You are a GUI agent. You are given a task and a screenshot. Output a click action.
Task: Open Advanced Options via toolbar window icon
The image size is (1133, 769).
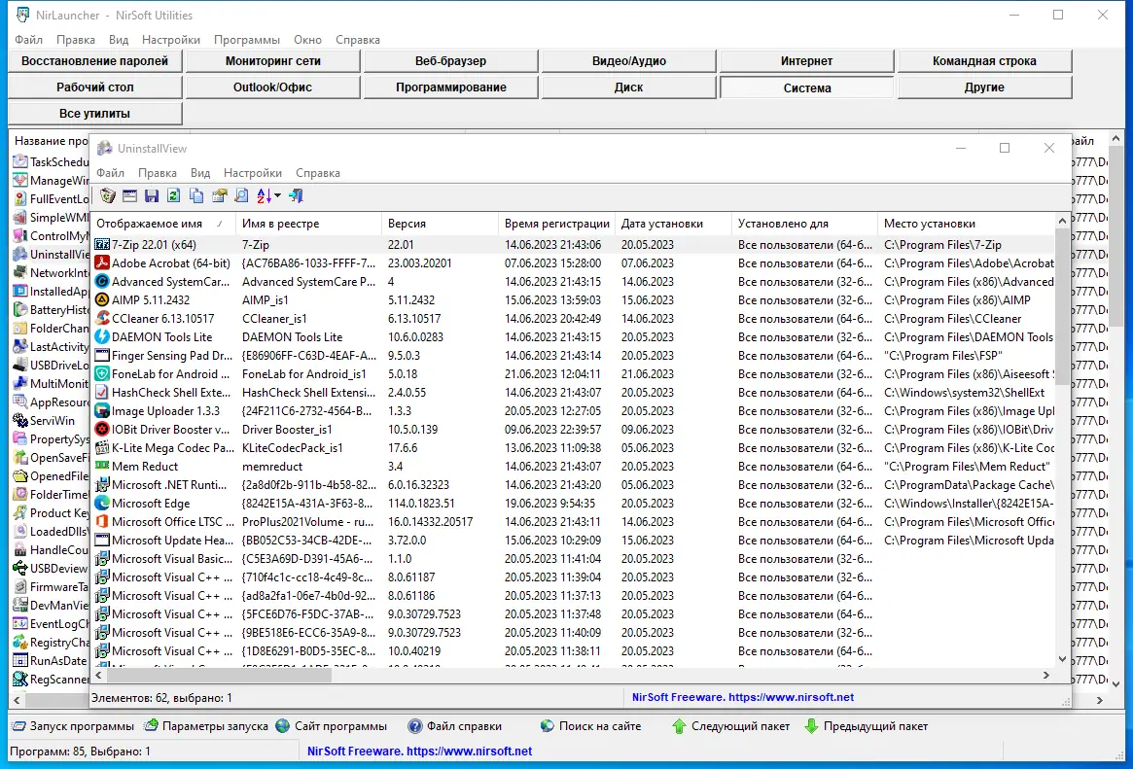[x=129, y=195]
